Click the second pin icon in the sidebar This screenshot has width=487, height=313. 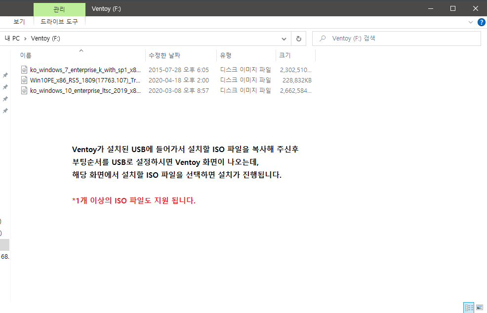tap(5, 87)
